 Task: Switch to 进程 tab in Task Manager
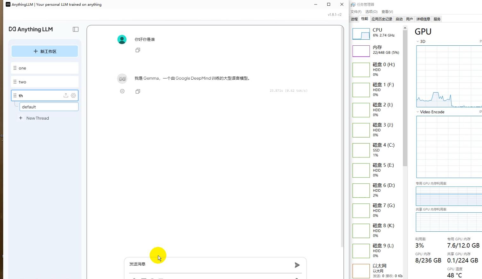[354, 19]
